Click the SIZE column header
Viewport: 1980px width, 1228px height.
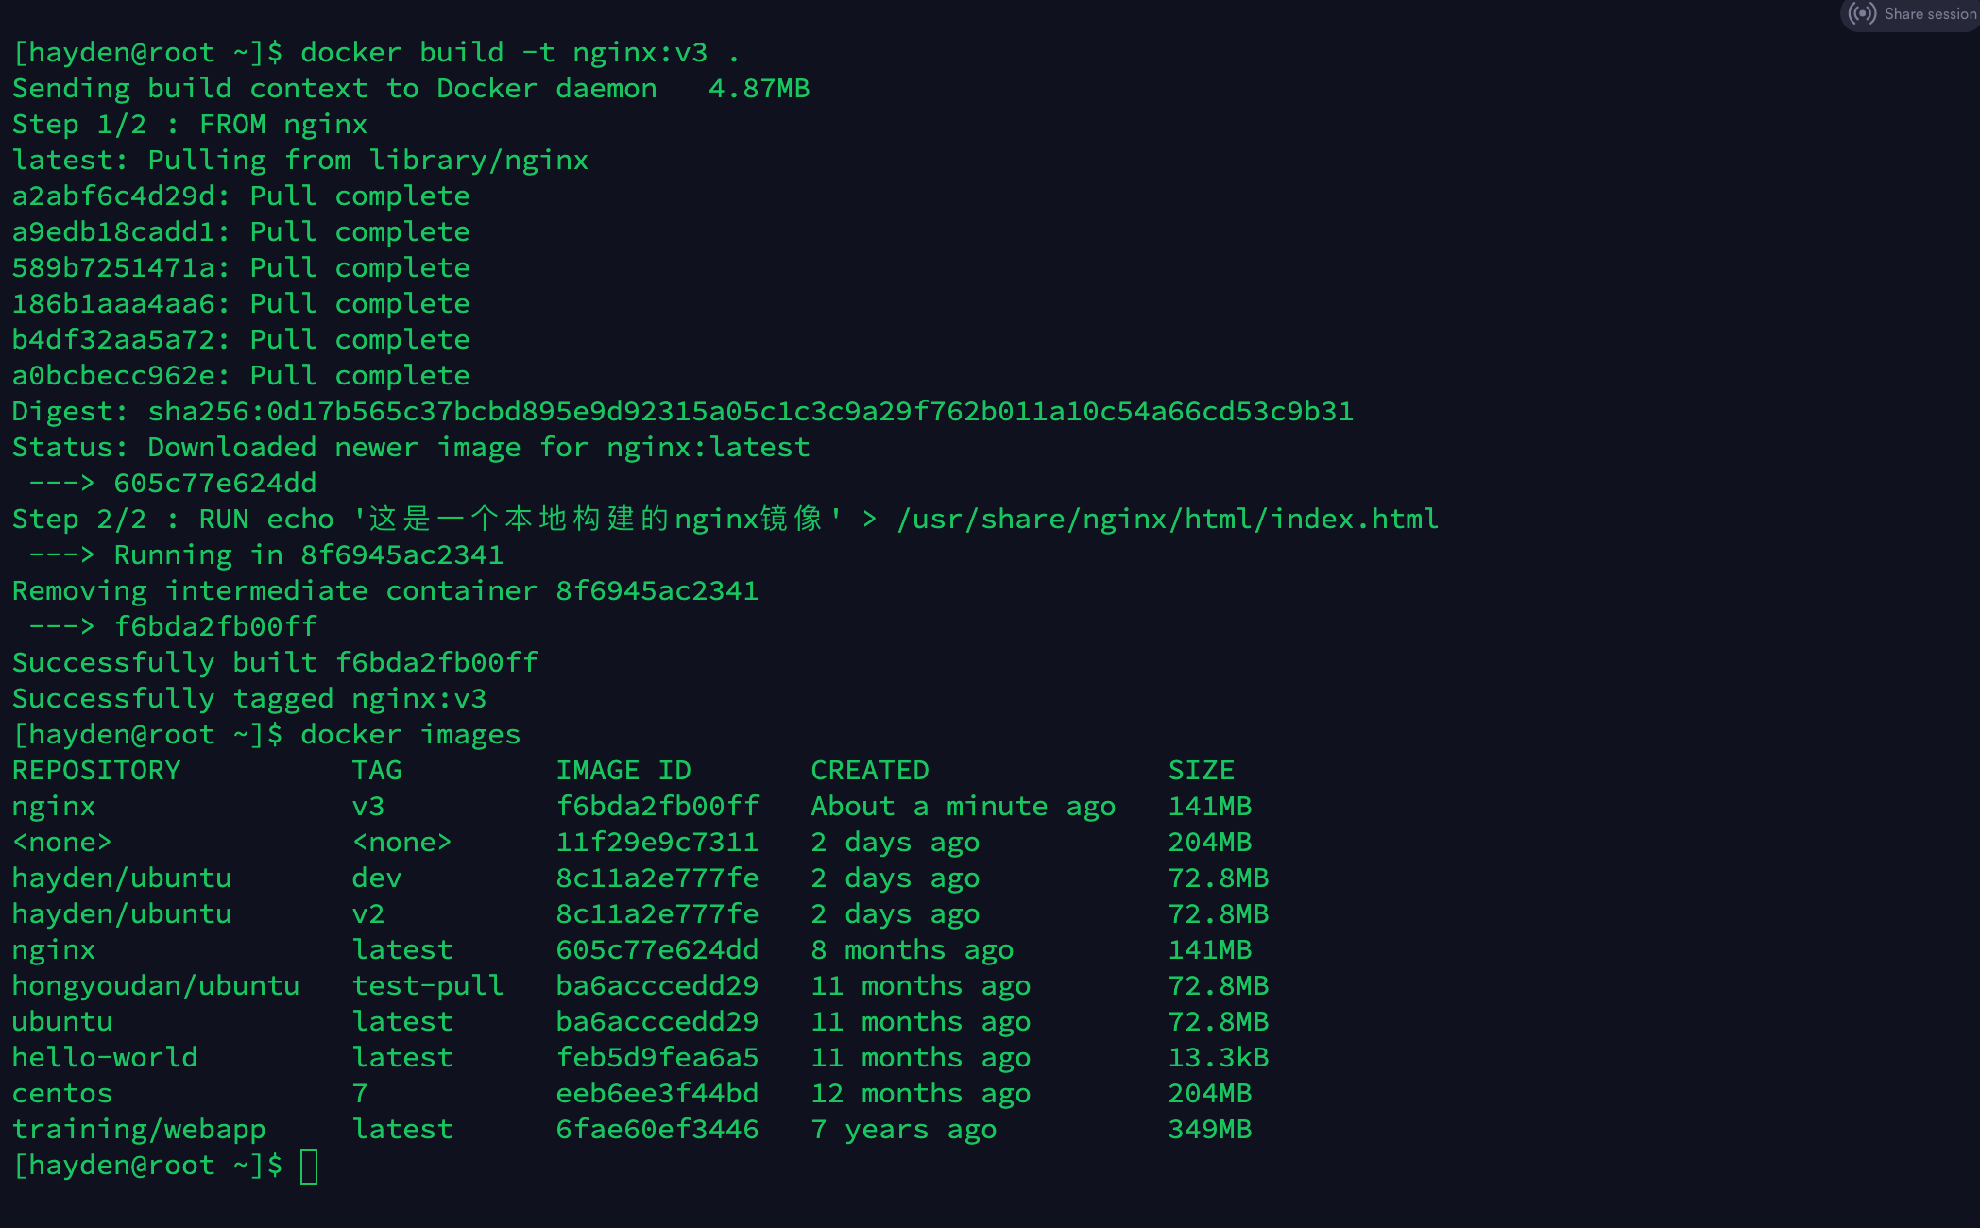1201,771
